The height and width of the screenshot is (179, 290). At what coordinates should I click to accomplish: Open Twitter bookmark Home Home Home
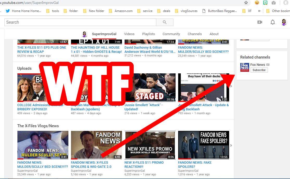pyautogui.click(x=23, y=11)
